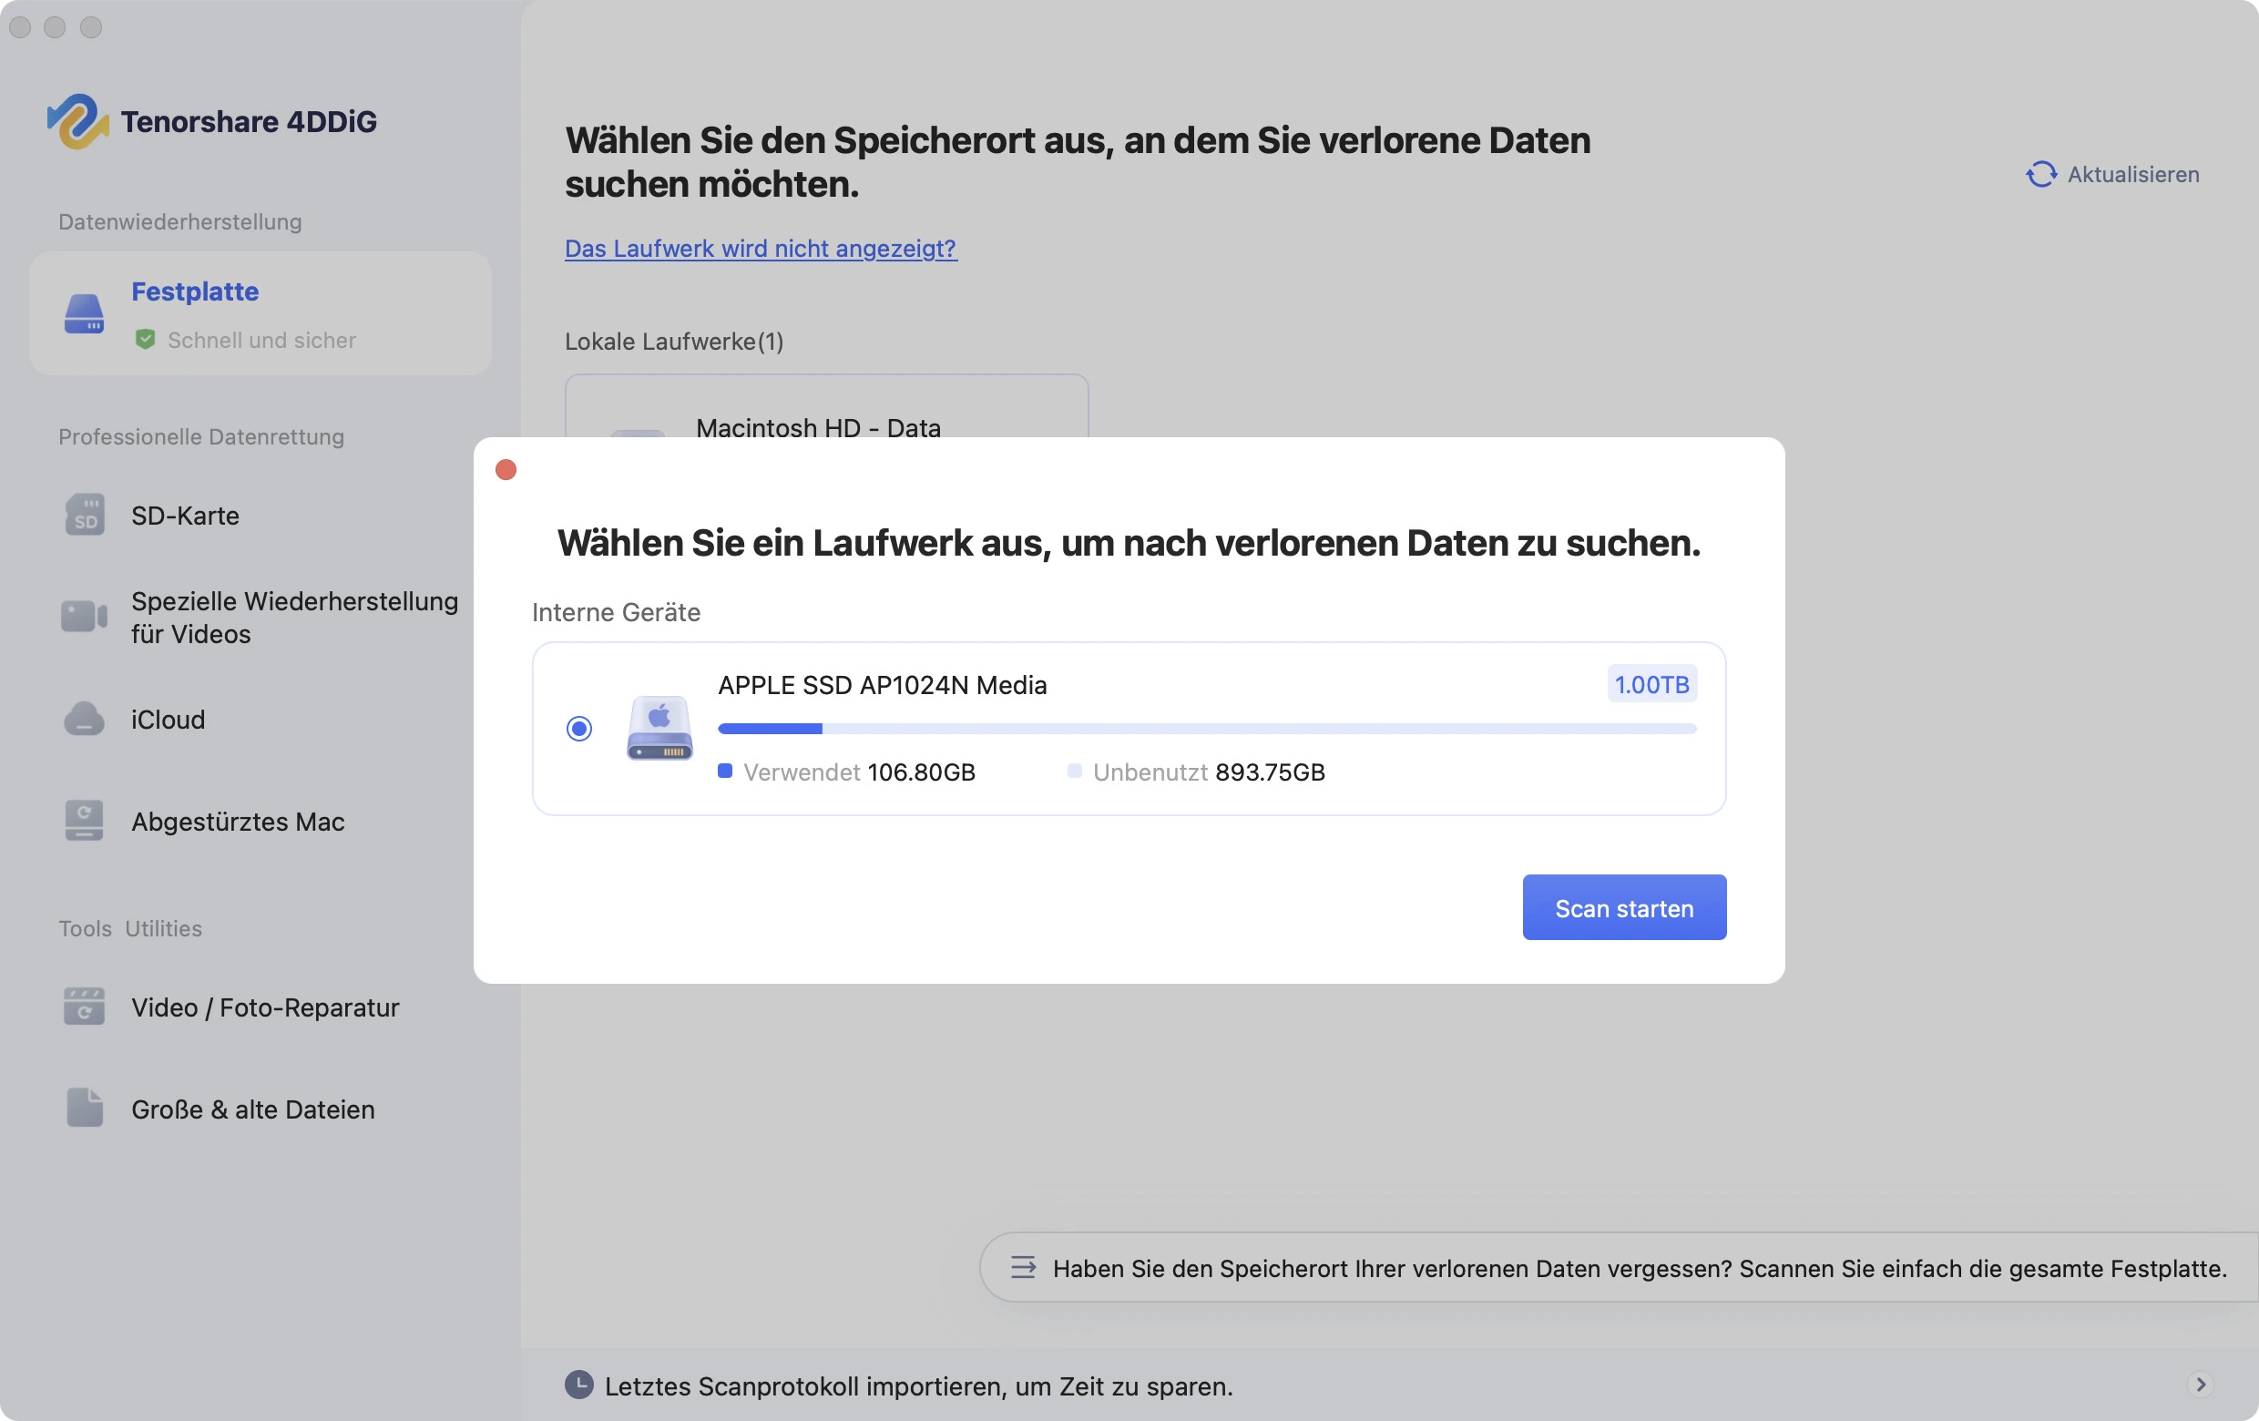The width and height of the screenshot is (2259, 1421).
Task: Click the Festplatte hard drive icon
Action: tap(84, 313)
